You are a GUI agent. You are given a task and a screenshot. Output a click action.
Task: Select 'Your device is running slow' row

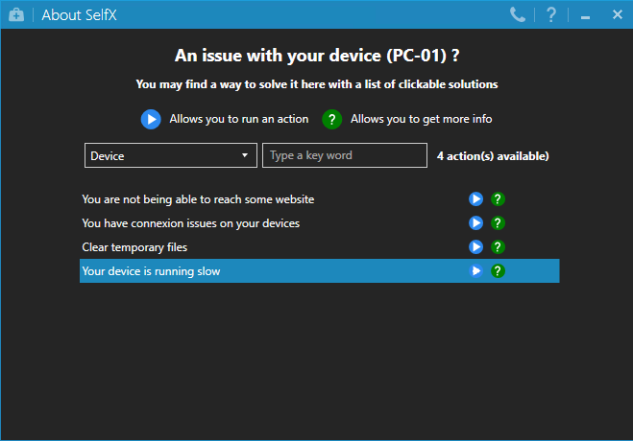pyautogui.click(x=152, y=271)
